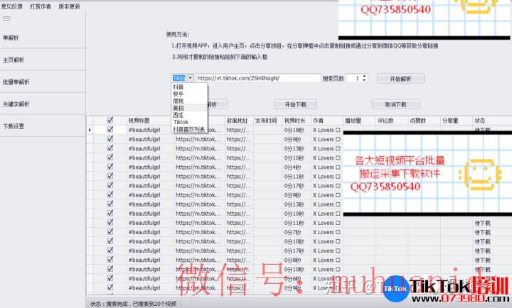The height and width of the screenshot is (308, 512).
Task: Click the 分享量 column header
Action: 457,121
